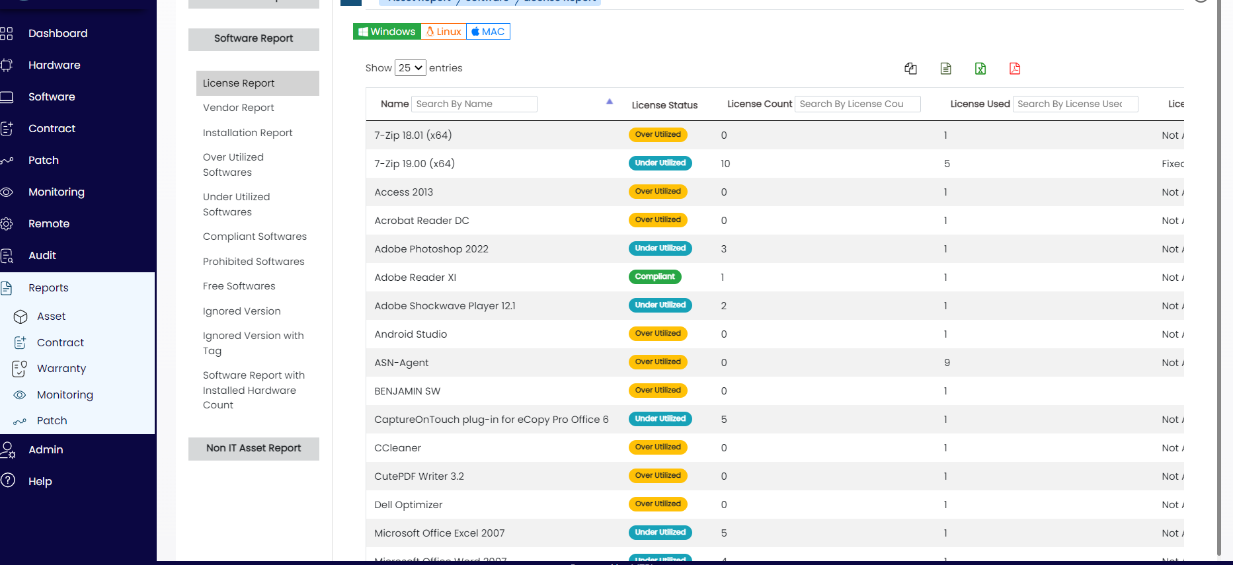This screenshot has width=1233, height=565.
Task: Click the Search By License Count field
Action: (857, 104)
